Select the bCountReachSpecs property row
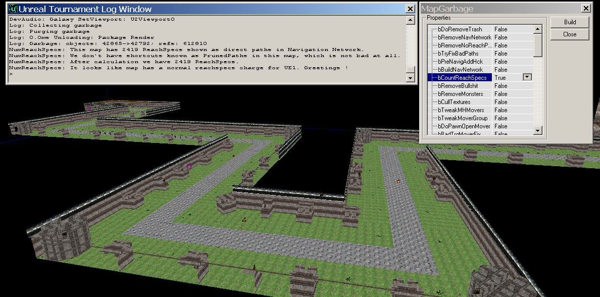Viewport: 600px width, 297px height. (481, 77)
